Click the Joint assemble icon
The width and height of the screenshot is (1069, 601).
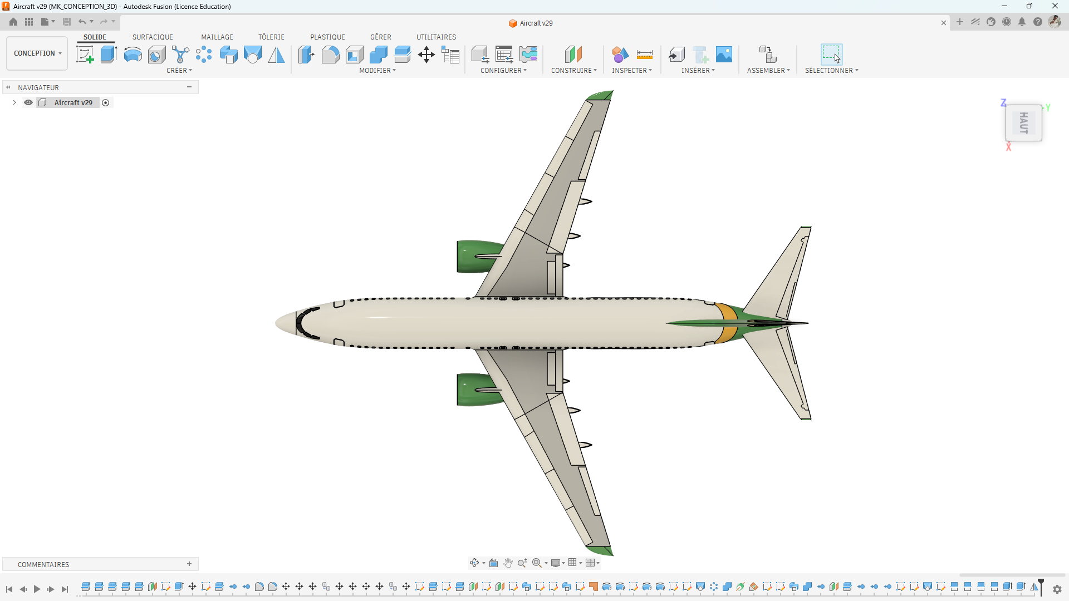tap(768, 55)
